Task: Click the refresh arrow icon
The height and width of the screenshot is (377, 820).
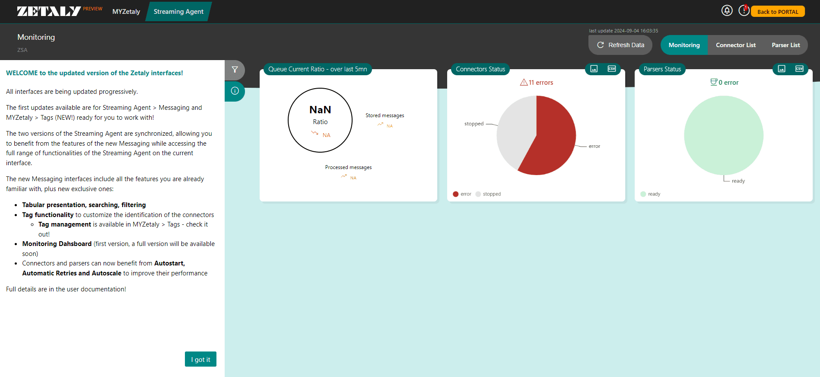Action: click(x=601, y=45)
